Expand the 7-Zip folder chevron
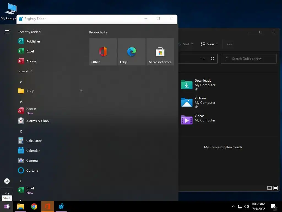The height and width of the screenshot is (212, 282). [x=81, y=91]
